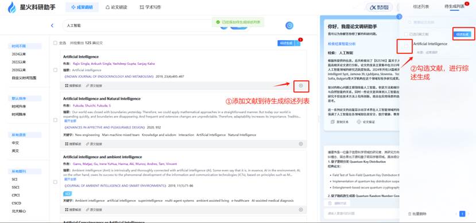The height and width of the screenshot is (223, 476).
Task: Go back using the chevron beside search box
Action: [x=52, y=25]
